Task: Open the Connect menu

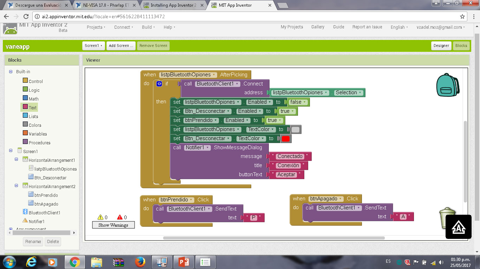Action: coord(124,27)
